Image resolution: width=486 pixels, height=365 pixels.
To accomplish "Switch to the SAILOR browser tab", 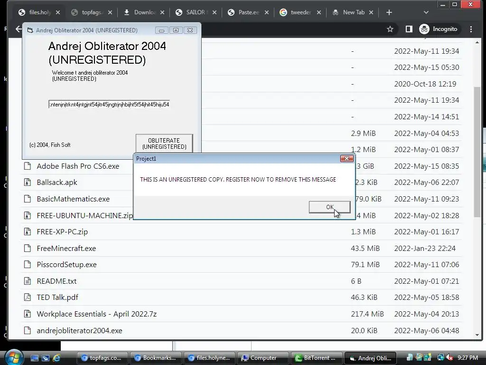I will pyautogui.click(x=195, y=12).
